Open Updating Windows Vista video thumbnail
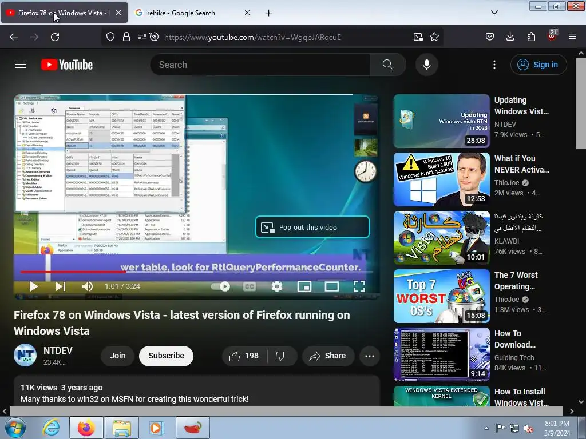The height and width of the screenshot is (439, 586). 441,121
